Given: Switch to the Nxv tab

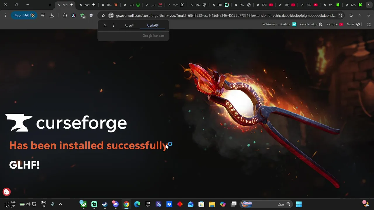Looking at the screenshot, I should [x=354, y=5].
